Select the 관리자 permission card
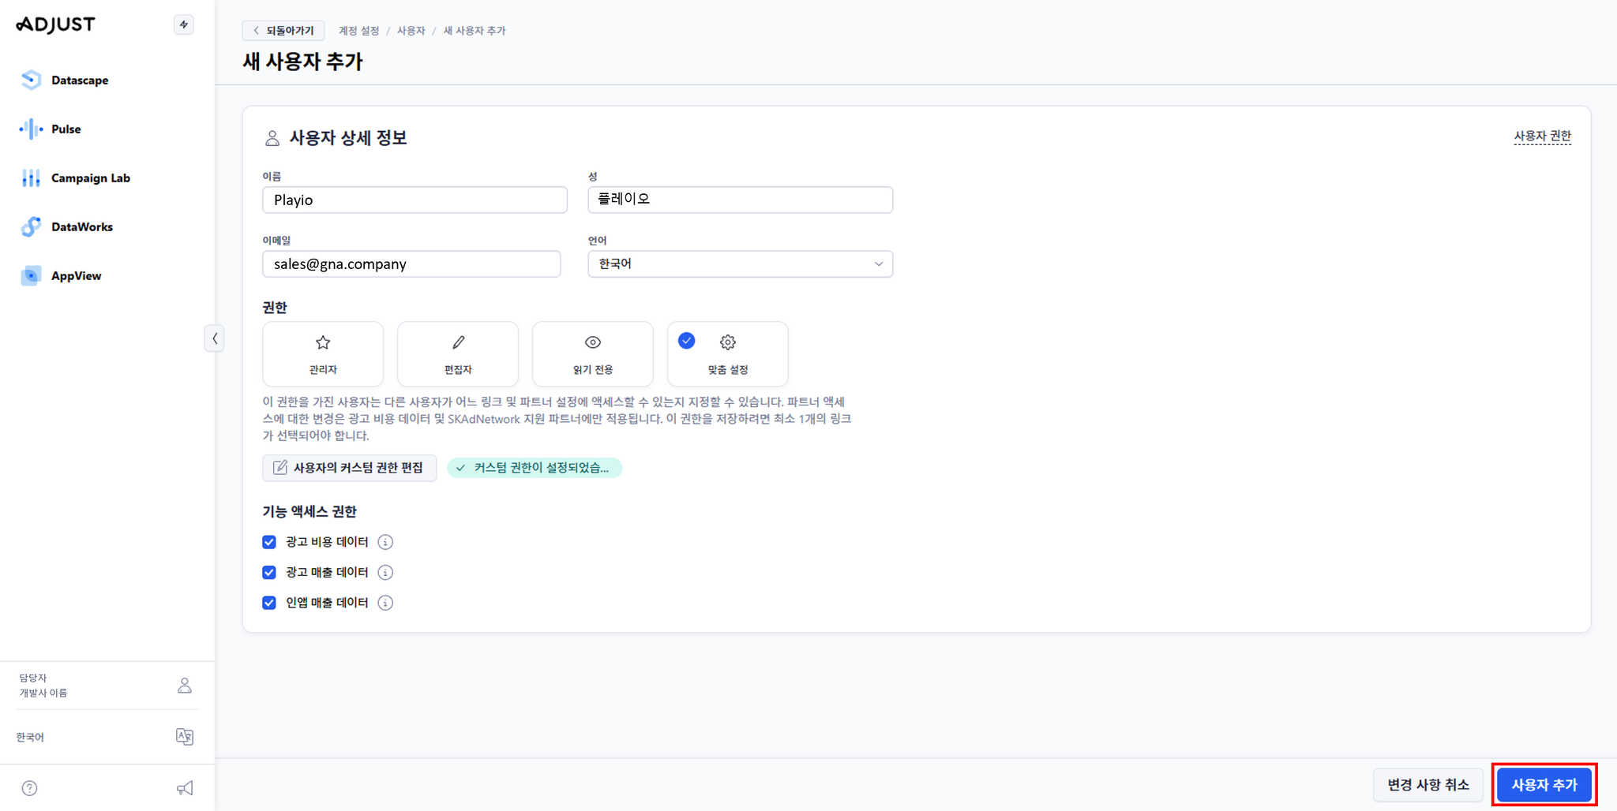1617x811 pixels. (323, 353)
